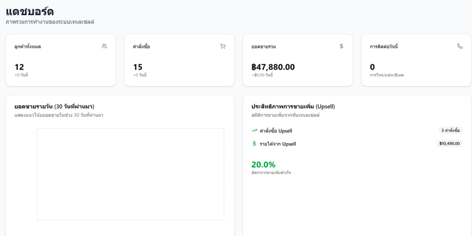Click the users icon in ลูกค้าทั้งหมด card
472x236 pixels.
click(104, 46)
